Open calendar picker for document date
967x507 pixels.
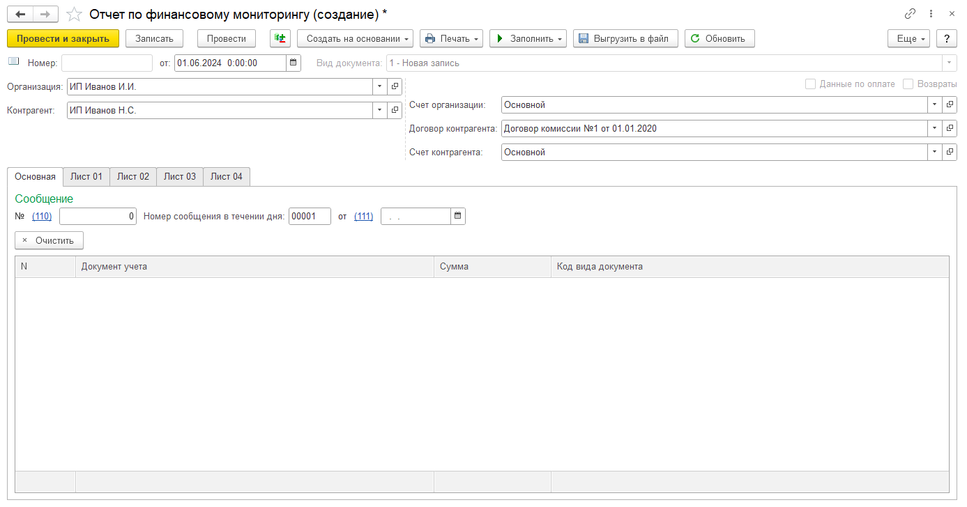[x=294, y=63]
